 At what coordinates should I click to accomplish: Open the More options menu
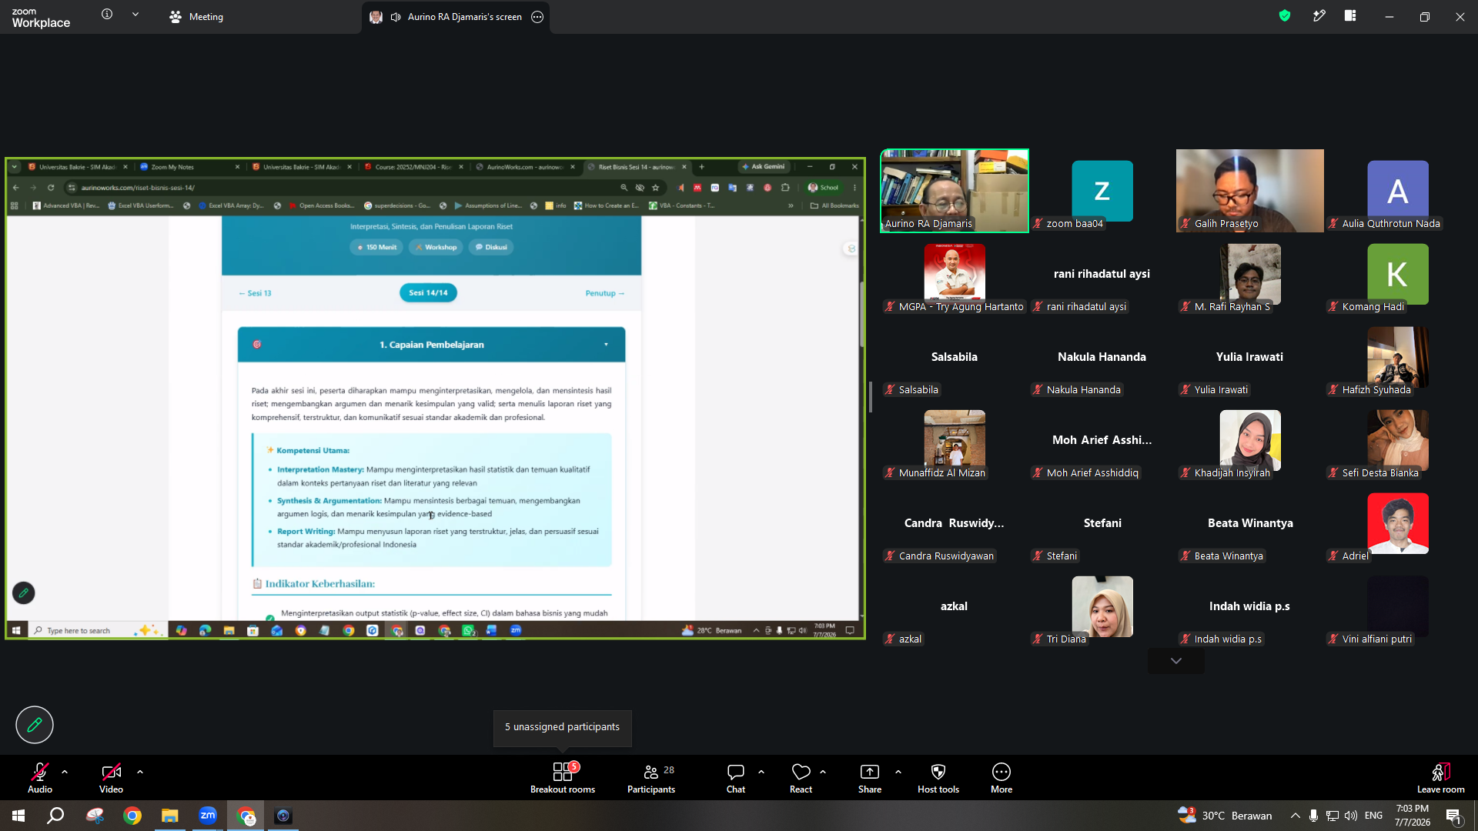tap(1001, 777)
